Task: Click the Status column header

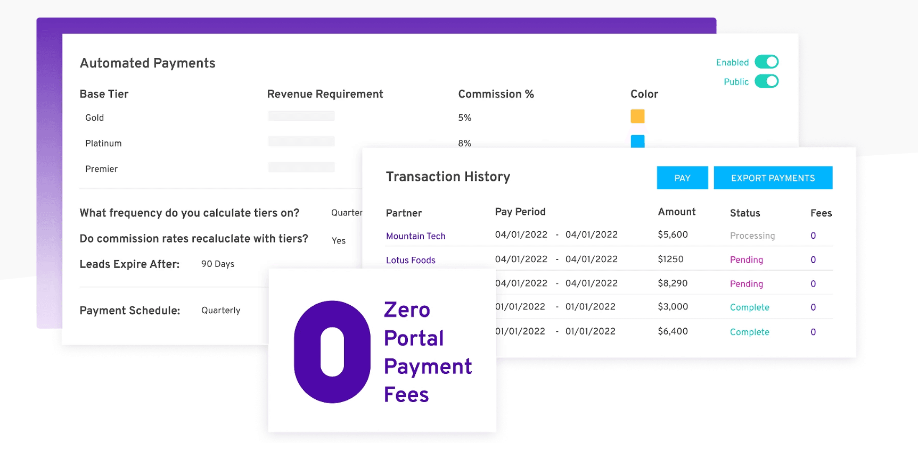Action: [745, 213]
